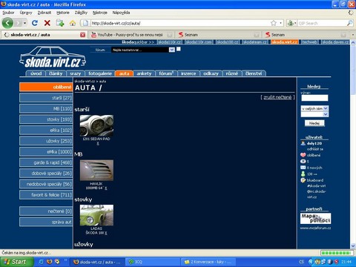The image size is (356, 267).
Task: Click the 'zrušit nečtené' link
Action: click(x=277, y=97)
